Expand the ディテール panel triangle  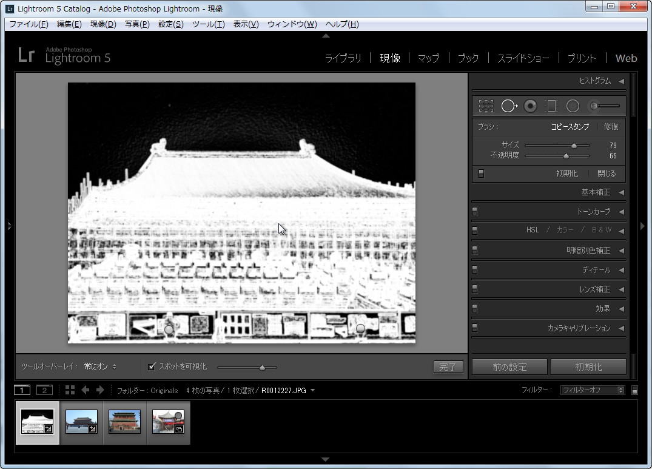coord(621,270)
